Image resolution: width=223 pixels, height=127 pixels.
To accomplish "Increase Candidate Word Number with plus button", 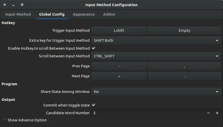I will 217,113.
